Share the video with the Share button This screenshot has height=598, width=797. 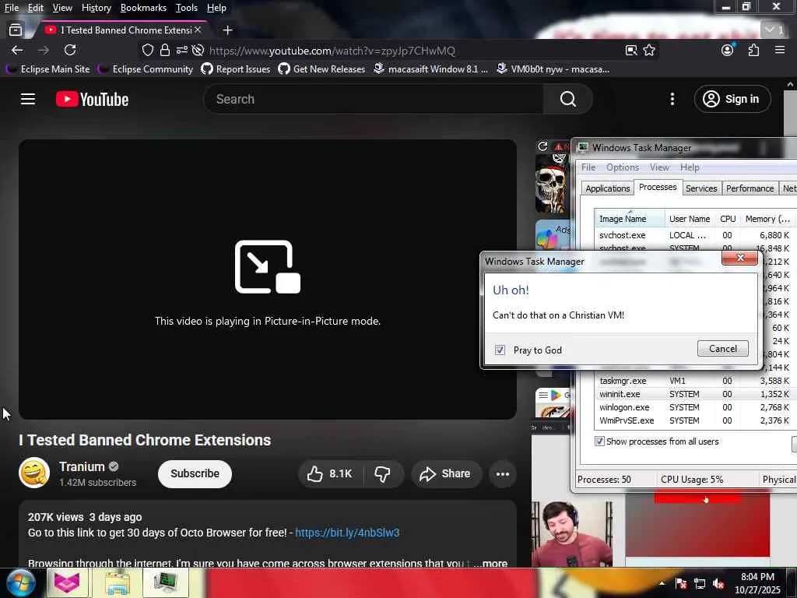tap(445, 474)
